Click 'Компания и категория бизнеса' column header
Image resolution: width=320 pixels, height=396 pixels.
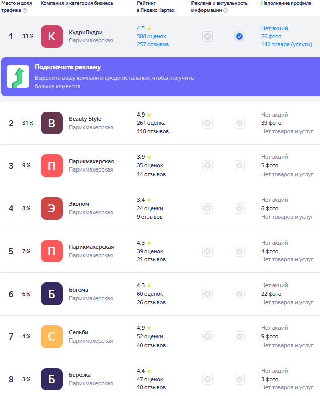pos(77,3)
